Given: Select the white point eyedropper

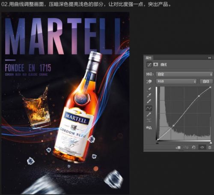Looking at the screenshot, I should (149, 101).
